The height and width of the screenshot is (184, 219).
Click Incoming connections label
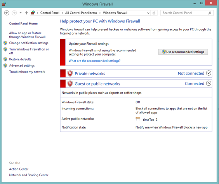click(x=78, y=108)
